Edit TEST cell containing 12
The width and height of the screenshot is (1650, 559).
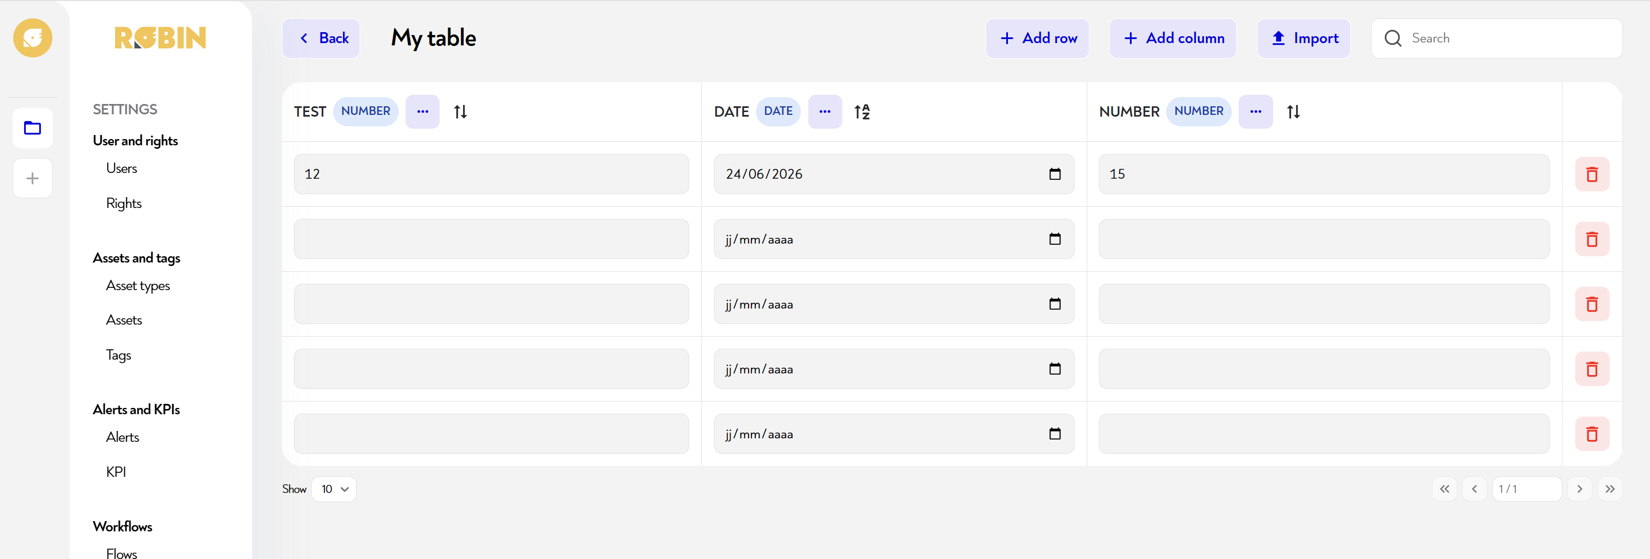pos(491,174)
